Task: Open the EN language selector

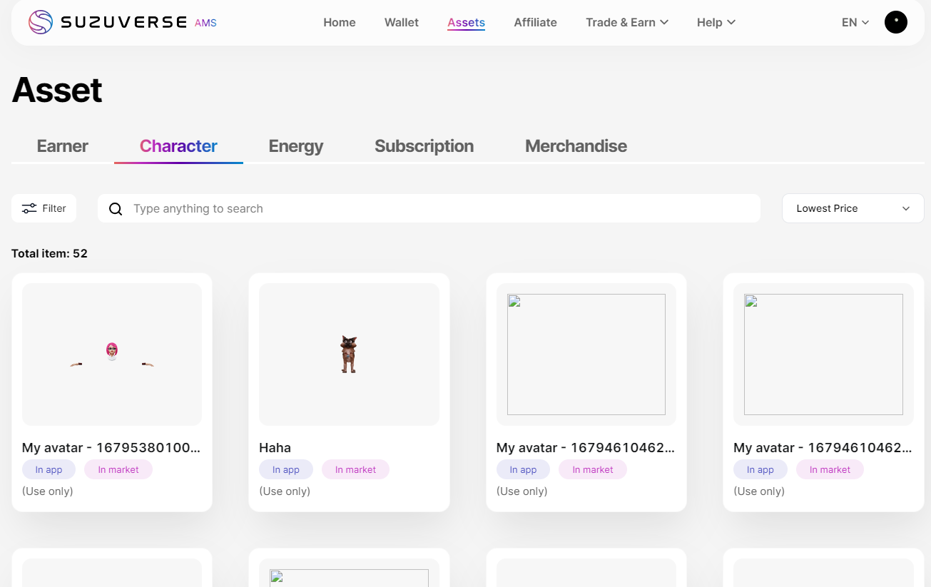Action: pyautogui.click(x=854, y=22)
